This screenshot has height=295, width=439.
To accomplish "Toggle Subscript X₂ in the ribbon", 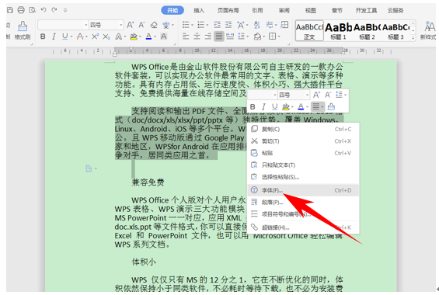I will pos(106,36).
